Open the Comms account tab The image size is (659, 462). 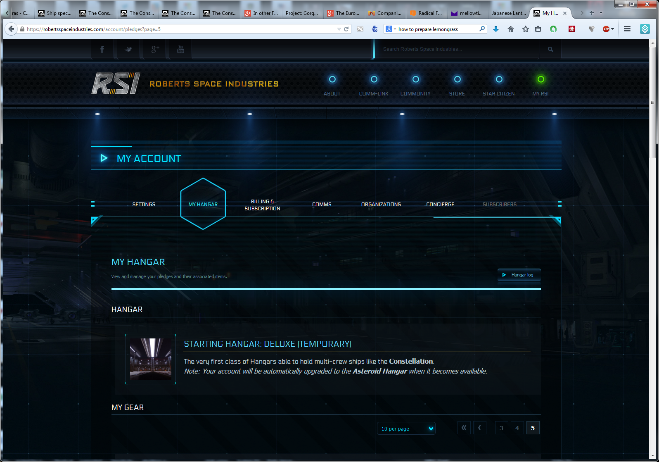coord(322,205)
